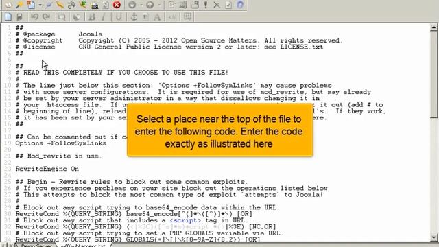Viewport: 439px width, 247px height.
Task: Click line 10 'The line just below this section'
Action: click(x=174, y=85)
